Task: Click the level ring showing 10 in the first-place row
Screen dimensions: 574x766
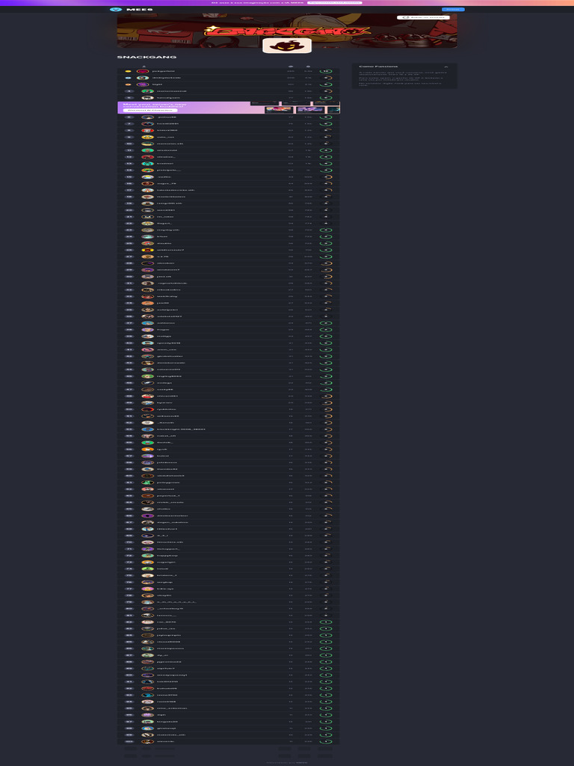Action: [326, 71]
